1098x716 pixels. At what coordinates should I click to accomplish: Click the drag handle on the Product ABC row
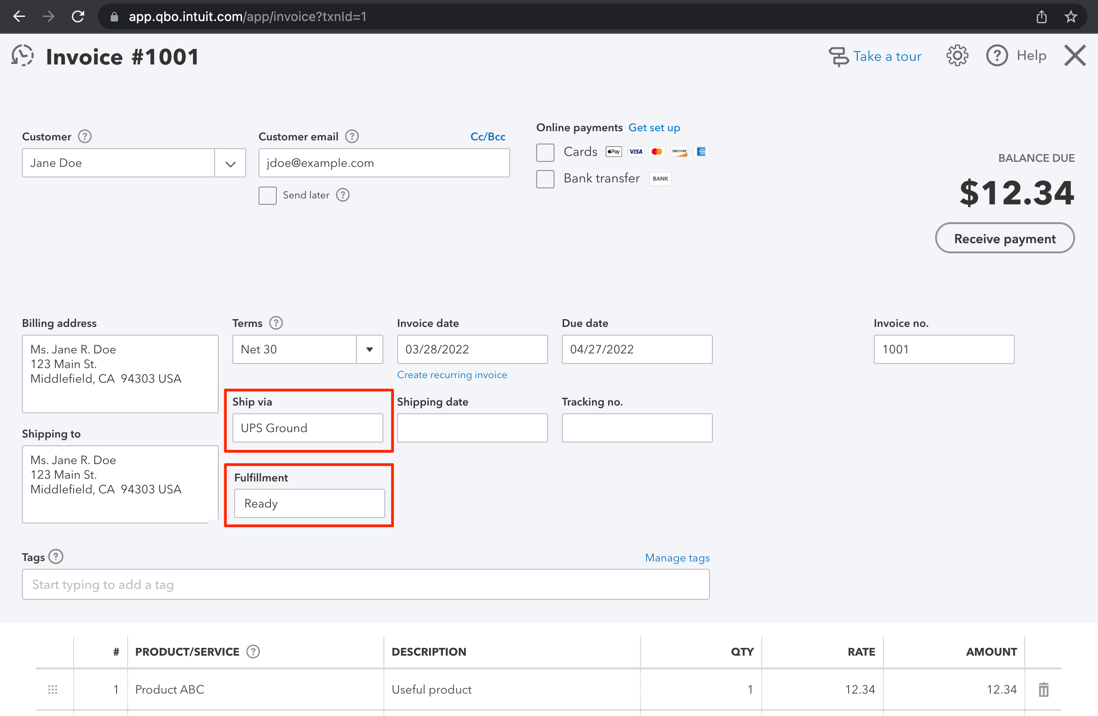(x=53, y=689)
